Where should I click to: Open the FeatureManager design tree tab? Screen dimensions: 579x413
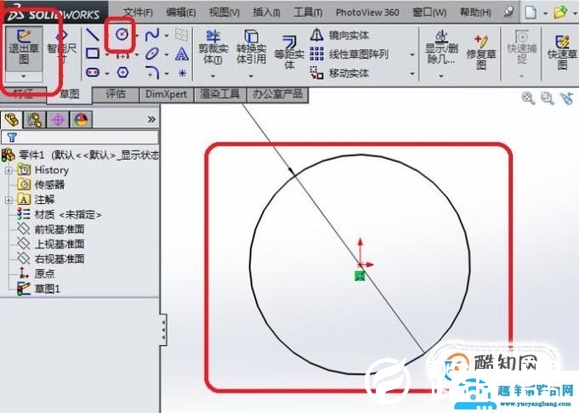[x=12, y=120]
